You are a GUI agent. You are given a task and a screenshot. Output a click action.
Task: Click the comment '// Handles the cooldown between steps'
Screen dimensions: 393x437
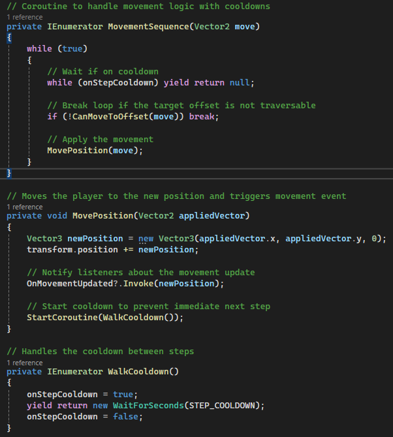tap(100, 351)
